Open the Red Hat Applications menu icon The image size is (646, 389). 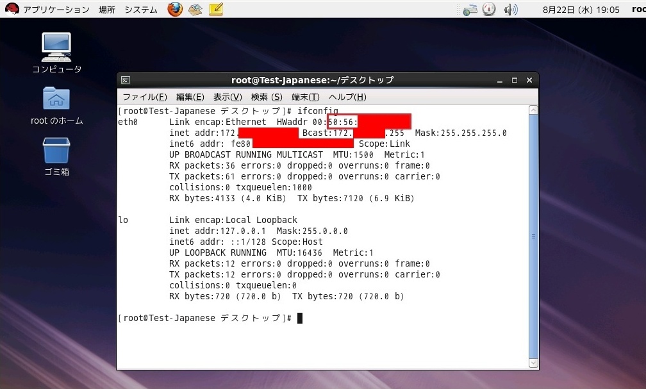12,9
